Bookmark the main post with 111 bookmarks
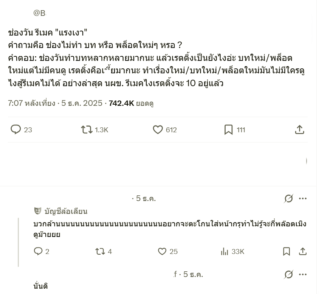319x294 pixels. click(x=228, y=130)
